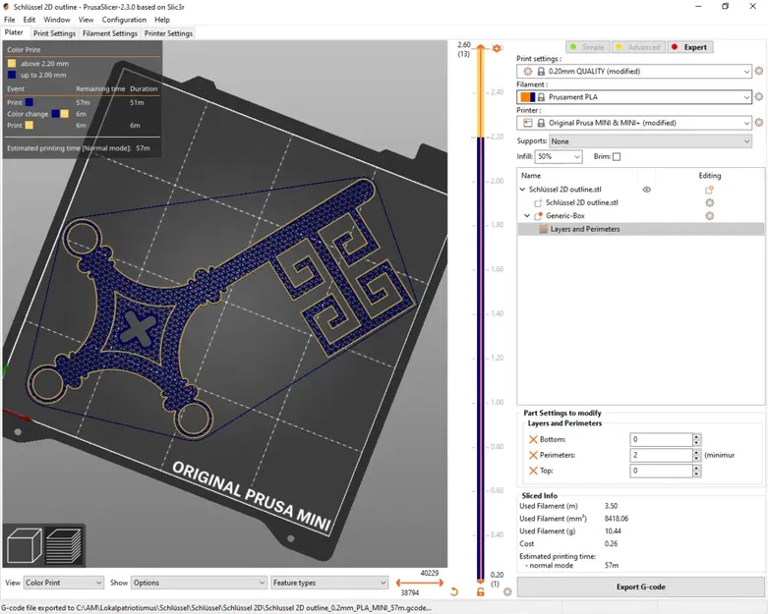
Task: Click the right arrow of horizontal move slider
Action: [441, 583]
